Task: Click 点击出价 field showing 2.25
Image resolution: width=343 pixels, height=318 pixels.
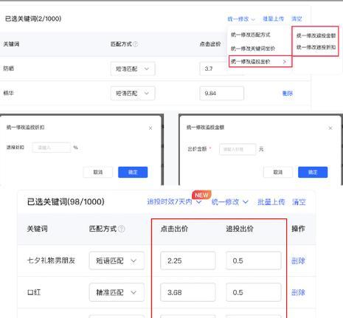Action: [x=188, y=260]
